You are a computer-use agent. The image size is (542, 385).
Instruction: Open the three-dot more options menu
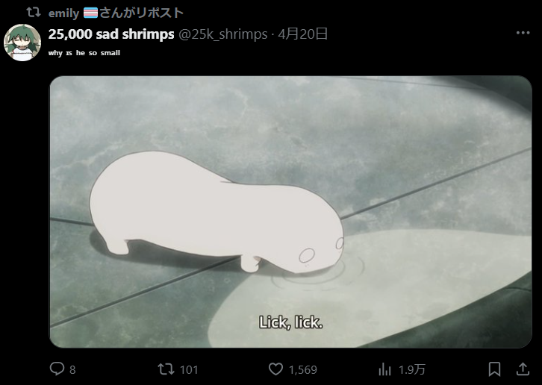tap(523, 33)
